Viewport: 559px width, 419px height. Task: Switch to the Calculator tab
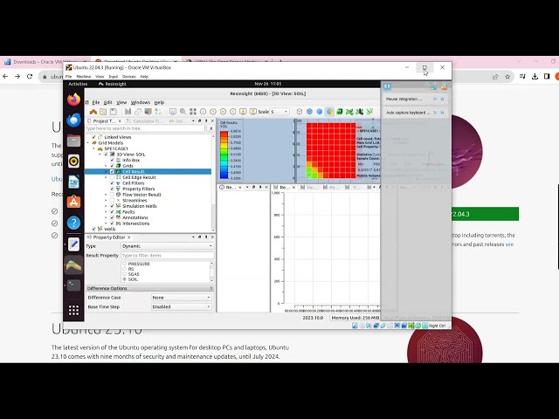click(x=144, y=121)
